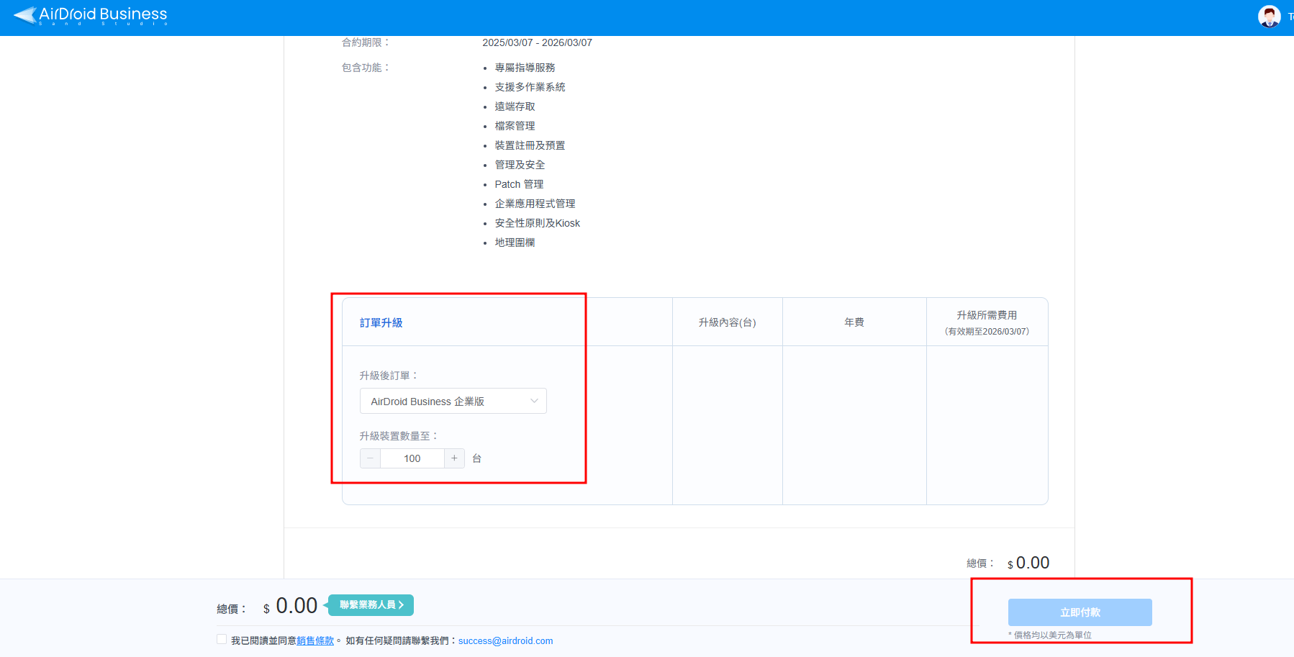Screen dimensions: 1294x657
Task: Click the Patch 管理 feature item
Action: (520, 184)
